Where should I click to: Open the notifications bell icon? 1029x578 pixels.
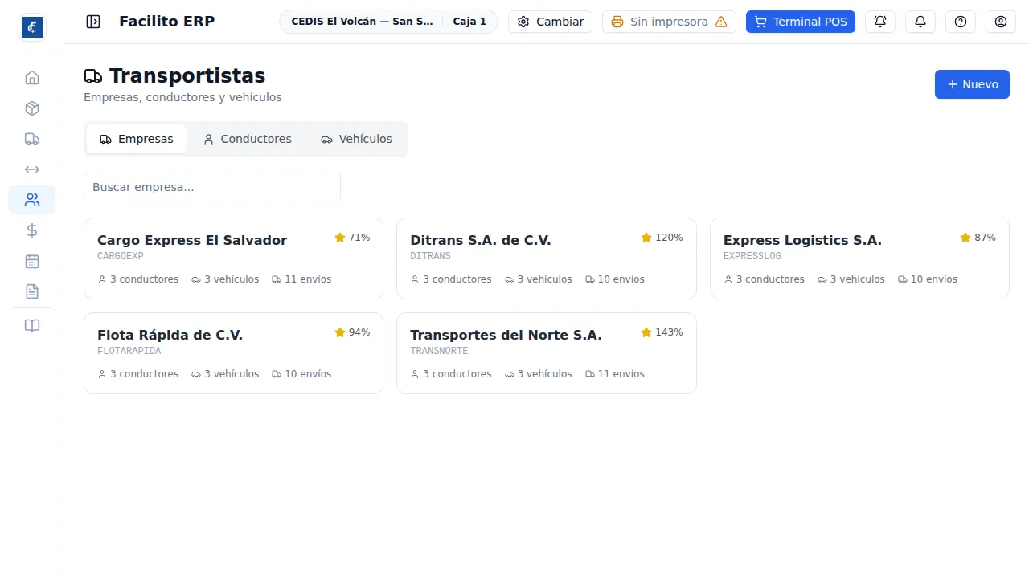tap(920, 22)
